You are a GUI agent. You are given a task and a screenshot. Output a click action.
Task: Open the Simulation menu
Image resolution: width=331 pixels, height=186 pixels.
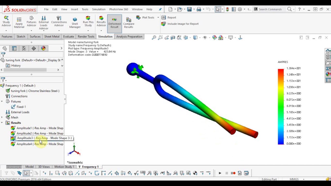click(99, 9)
